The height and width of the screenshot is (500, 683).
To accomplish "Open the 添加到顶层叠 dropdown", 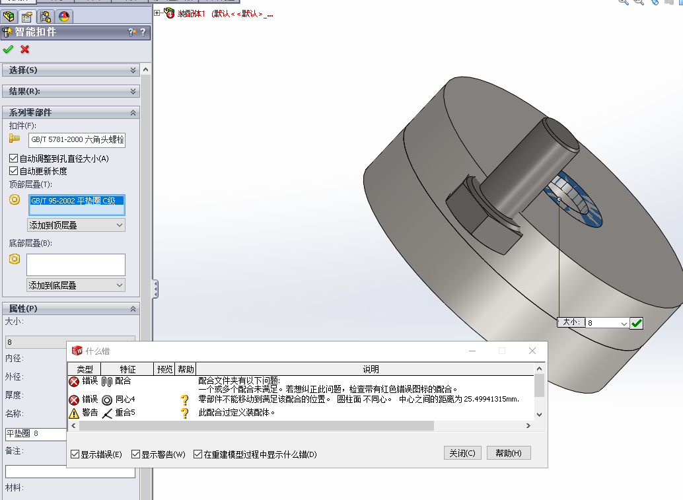I will point(119,225).
